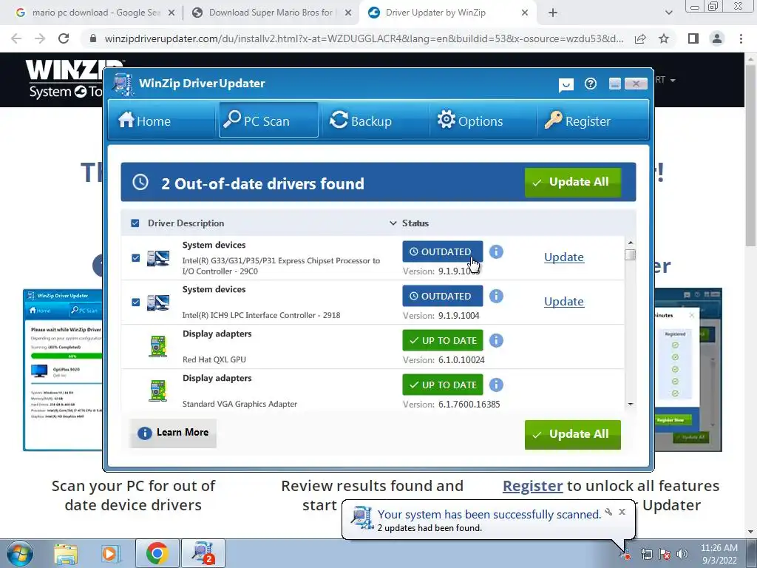Image resolution: width=757 pixels, height=568 pixels.
Task: Click display adapter icon for Red Hat QXL GPU
Action: [158, 346]
